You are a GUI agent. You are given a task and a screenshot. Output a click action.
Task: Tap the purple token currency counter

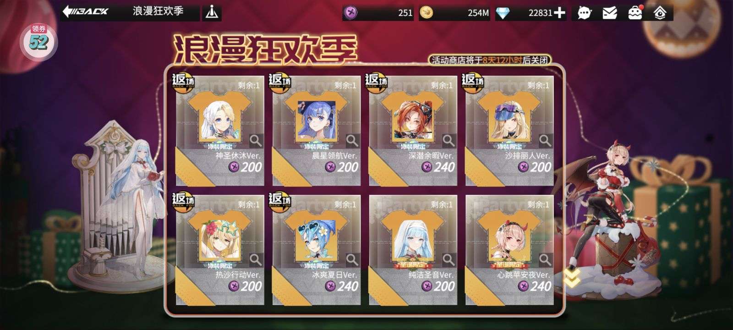[x=378, y=13]
